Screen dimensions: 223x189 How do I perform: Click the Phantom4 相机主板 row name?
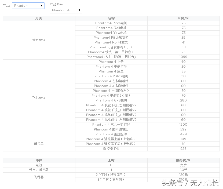tap(111, 57)
